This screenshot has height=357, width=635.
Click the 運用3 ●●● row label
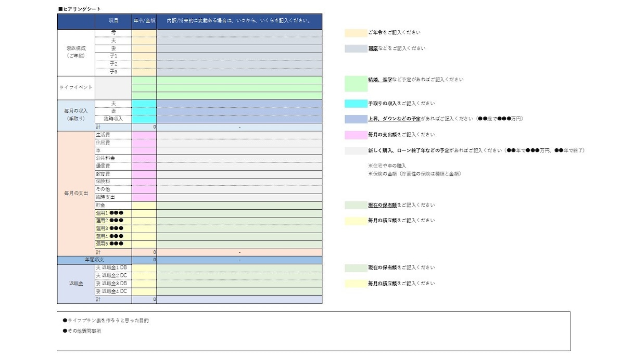click(113, 228)
